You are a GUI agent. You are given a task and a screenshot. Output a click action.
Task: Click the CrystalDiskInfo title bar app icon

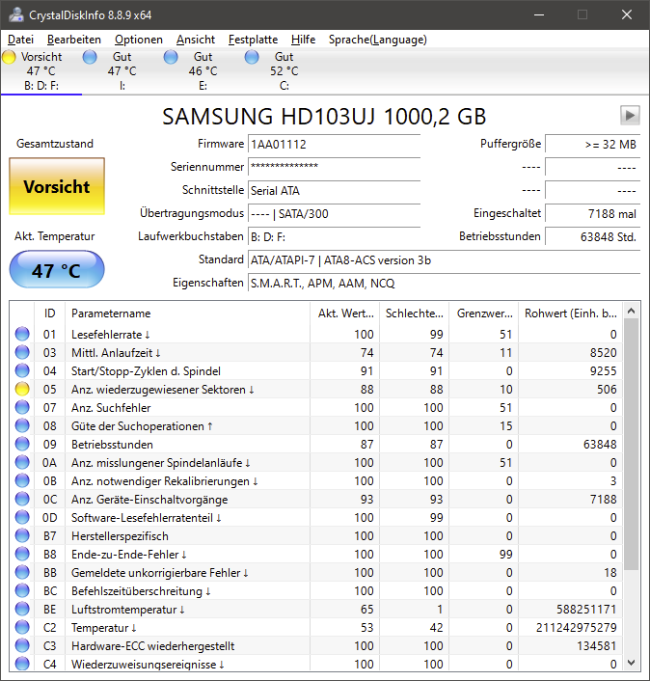coord(16,14)
